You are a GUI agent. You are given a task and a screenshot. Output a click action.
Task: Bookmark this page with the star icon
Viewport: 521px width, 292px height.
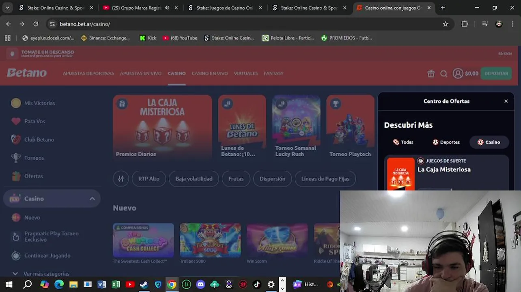pos(446,24)
